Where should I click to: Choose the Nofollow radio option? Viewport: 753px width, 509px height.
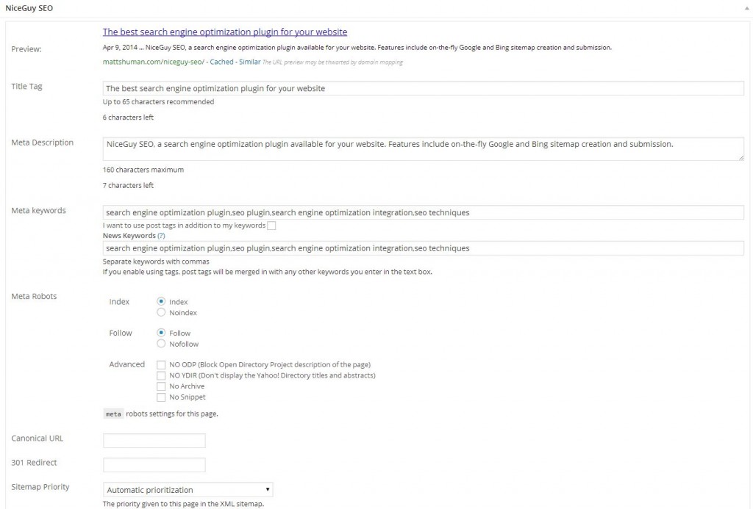161,344
